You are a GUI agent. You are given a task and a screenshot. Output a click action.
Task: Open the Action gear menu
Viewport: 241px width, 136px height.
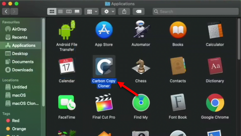tap(109, 12)
